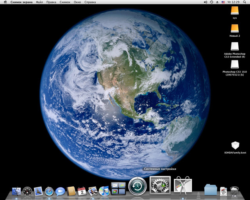Screen dimensions: 250x200
Task: Click the Spotlight search magnifier
Action: tap(245, 2)
